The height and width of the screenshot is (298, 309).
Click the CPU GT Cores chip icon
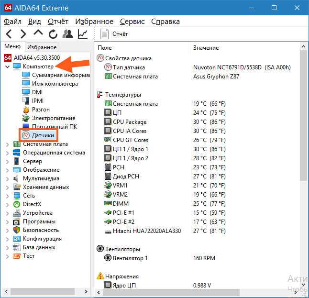(108, 140)
